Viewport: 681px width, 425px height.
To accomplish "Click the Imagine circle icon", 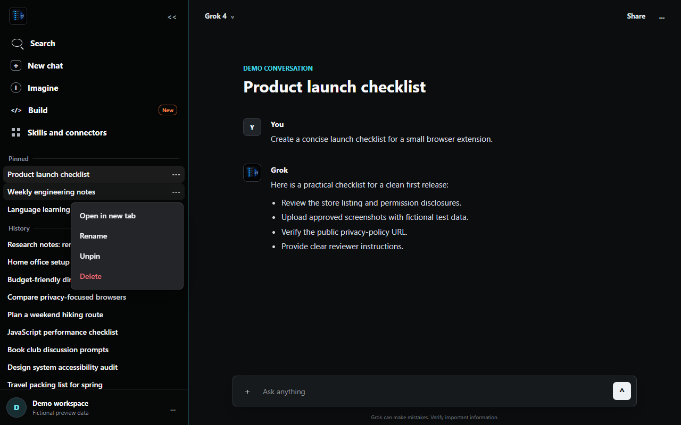I will point(16,88).
